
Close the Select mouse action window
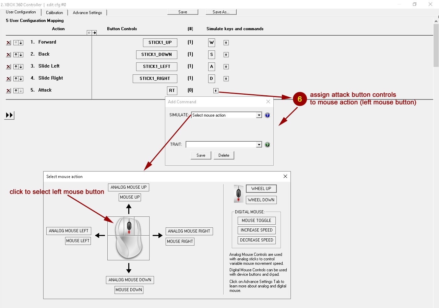(285, 176)
